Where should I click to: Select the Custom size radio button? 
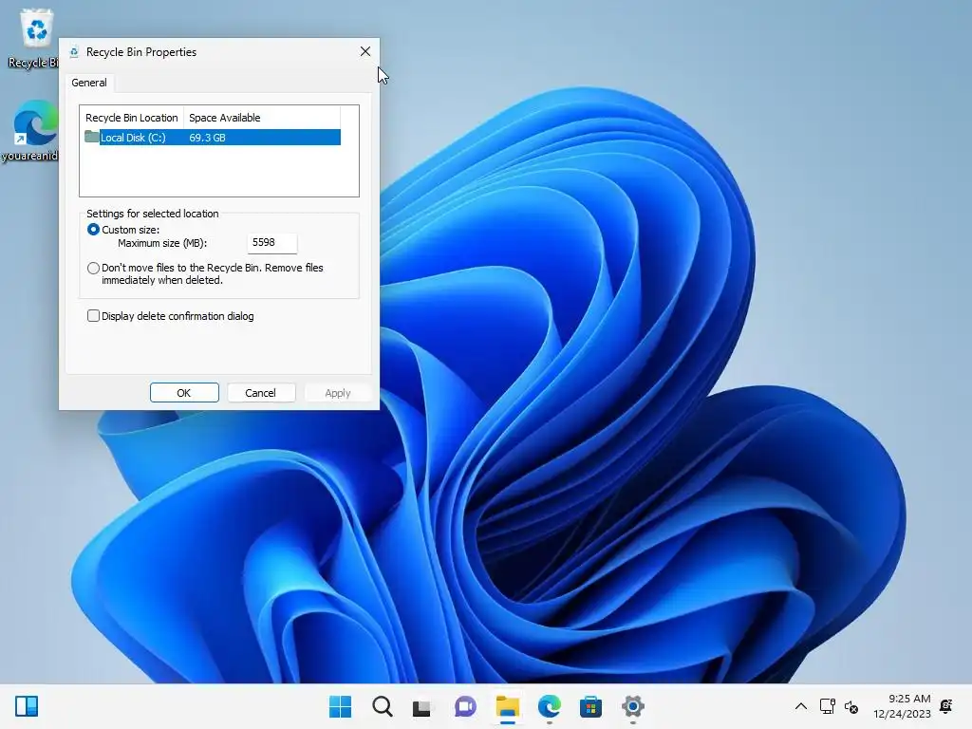point(93,230)
